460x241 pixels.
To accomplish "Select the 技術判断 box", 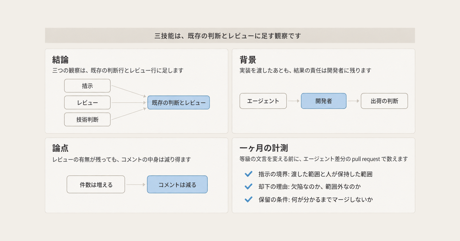I will [87, 119].
